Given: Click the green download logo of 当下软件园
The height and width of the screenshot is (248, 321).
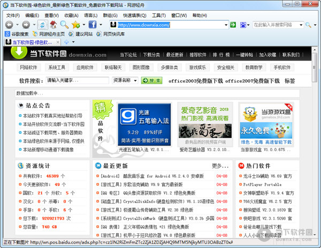Looking at the screenshot, I should coord(19,52).
